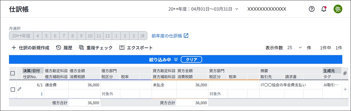
Task: Click the green 弥 user avatar
Action: coord(338,9)
